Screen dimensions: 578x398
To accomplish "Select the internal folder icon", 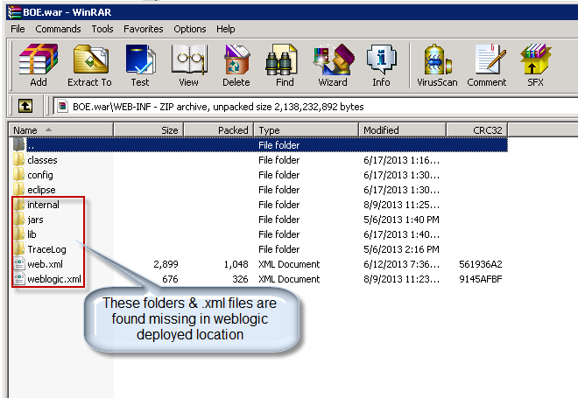I will click(x=18, y=205).
